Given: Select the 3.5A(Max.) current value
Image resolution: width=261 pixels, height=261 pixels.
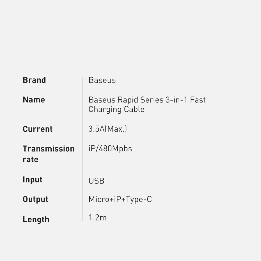Looking at the screenshot, I should click(x=107, y=129).
